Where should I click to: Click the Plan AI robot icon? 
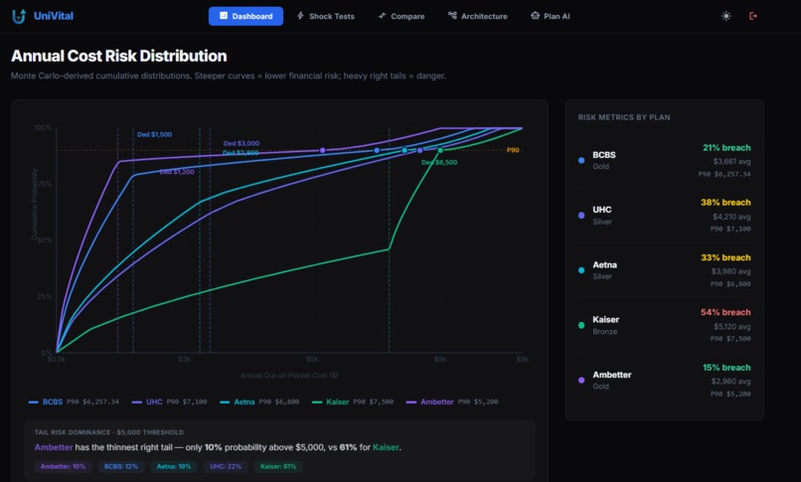(x=535, y=16)
